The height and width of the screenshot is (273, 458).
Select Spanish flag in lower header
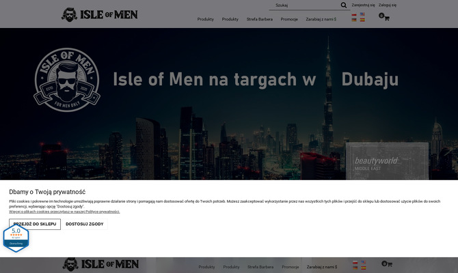point(364,268)
